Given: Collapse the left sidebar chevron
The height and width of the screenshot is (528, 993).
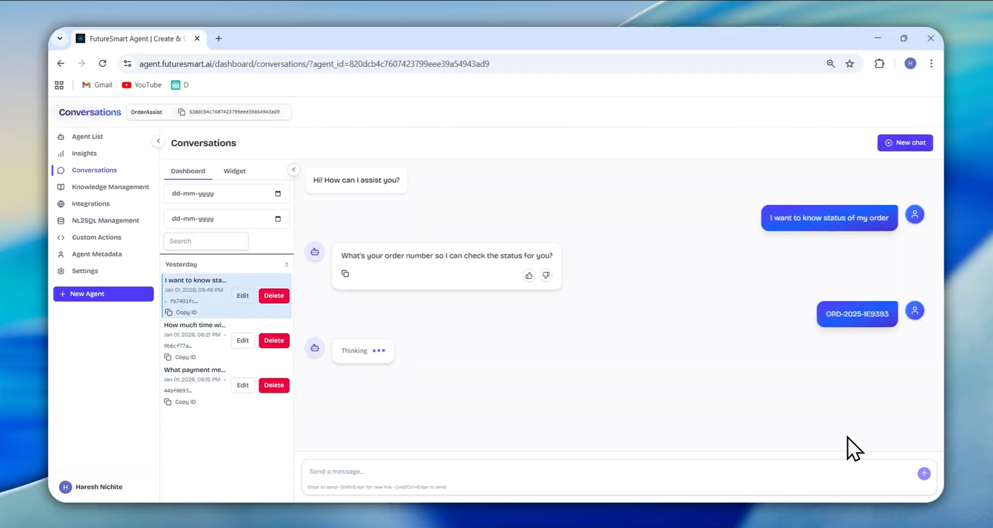Looking at the screenshot, I should (x=158, y=141).
